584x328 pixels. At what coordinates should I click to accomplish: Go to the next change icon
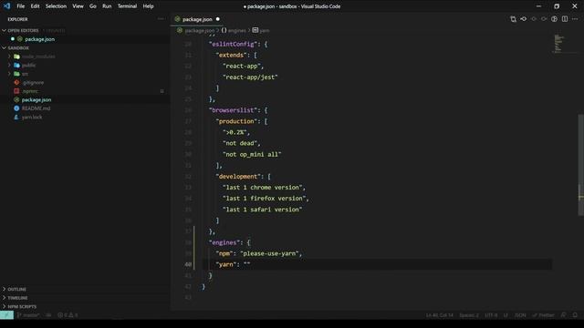(x=544, y=19)
